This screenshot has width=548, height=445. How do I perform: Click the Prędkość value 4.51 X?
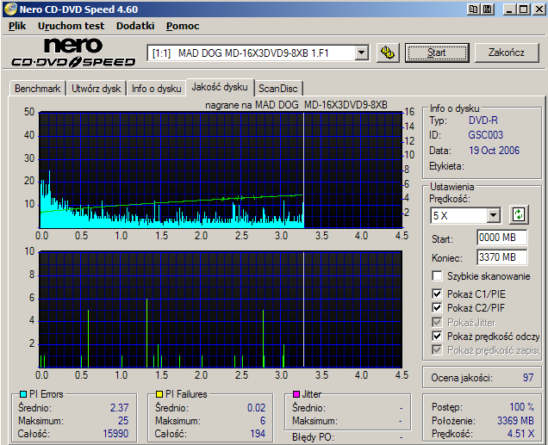[520, 434]
